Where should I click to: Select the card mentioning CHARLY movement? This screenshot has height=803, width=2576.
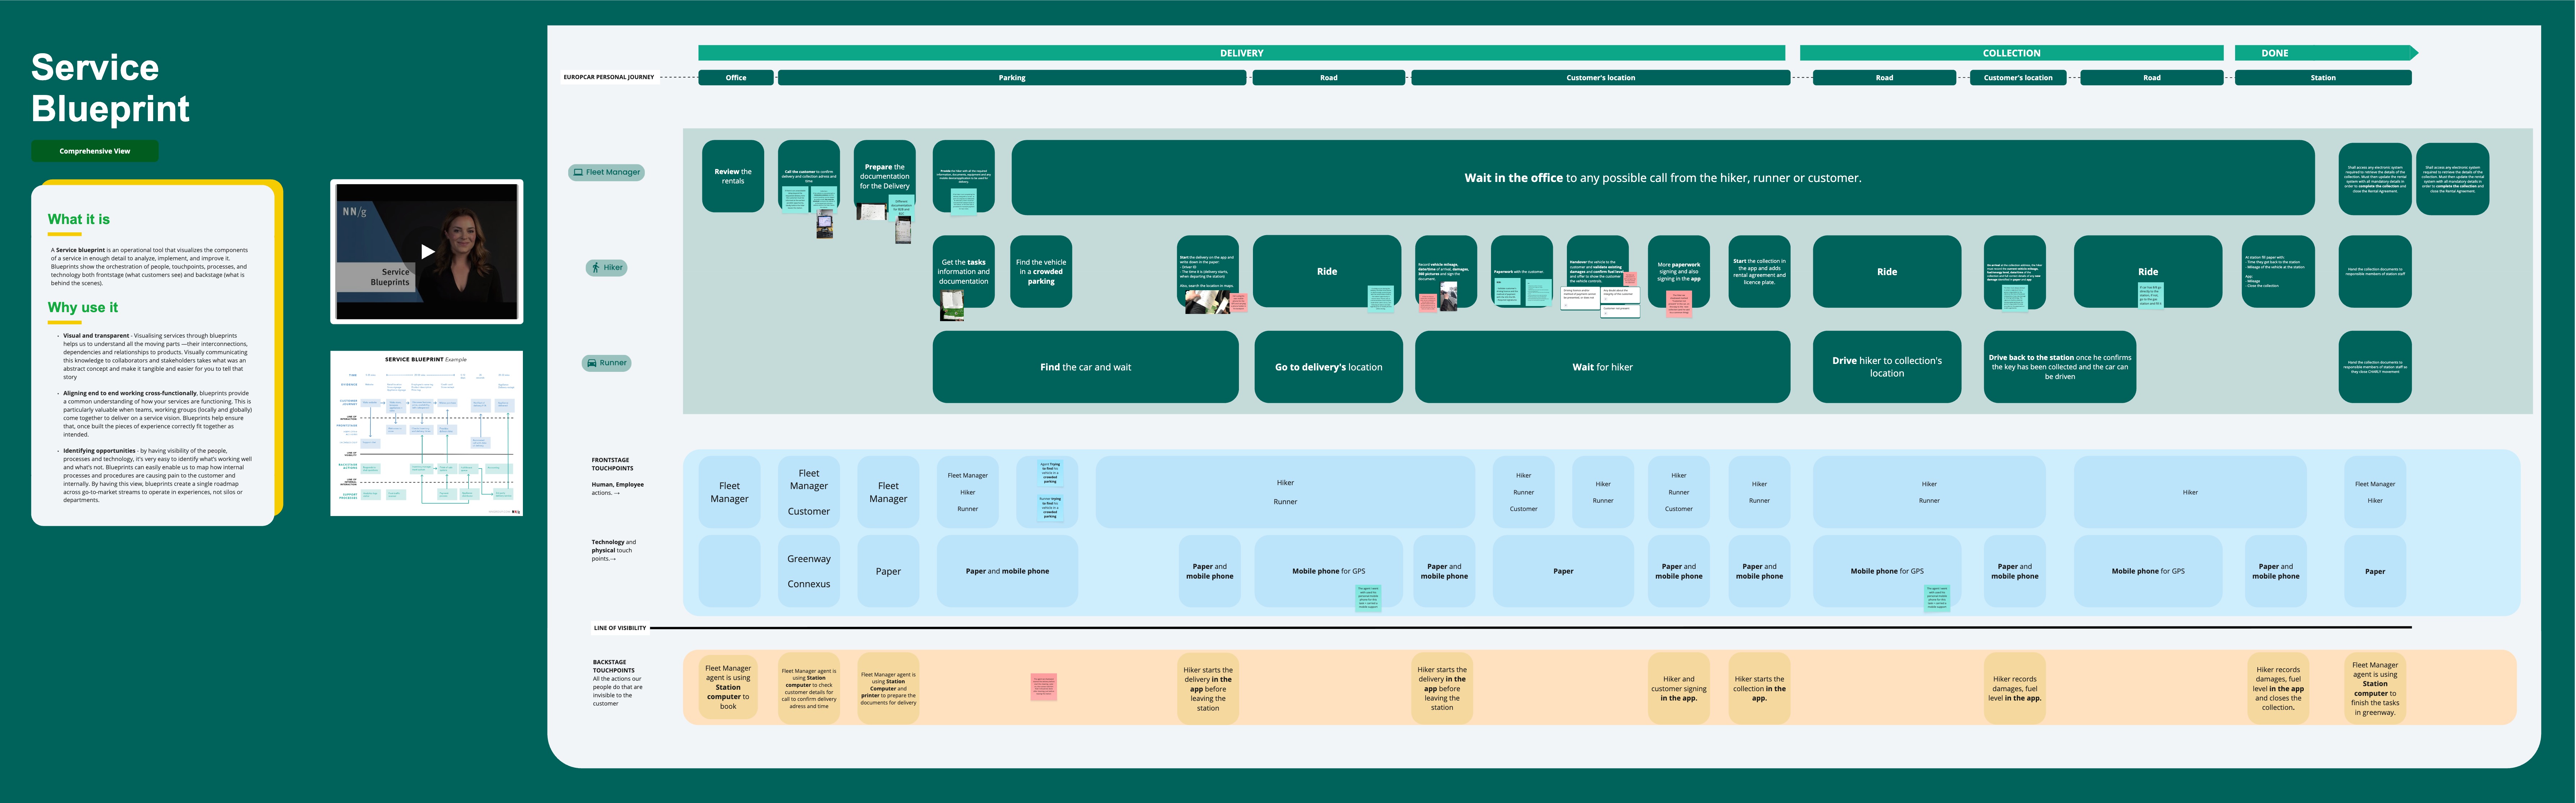click(x=2375, y=367)
